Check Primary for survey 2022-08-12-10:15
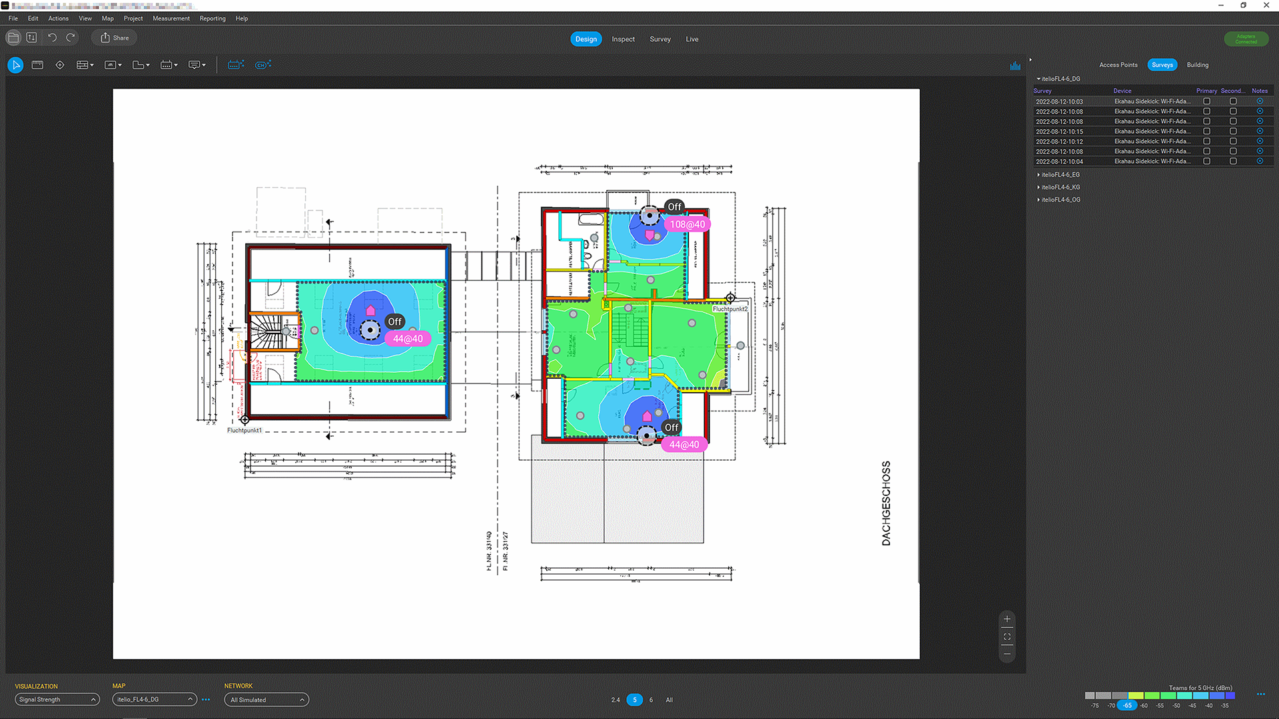Screen dimensions: 1279x719 click(1206, 131)
